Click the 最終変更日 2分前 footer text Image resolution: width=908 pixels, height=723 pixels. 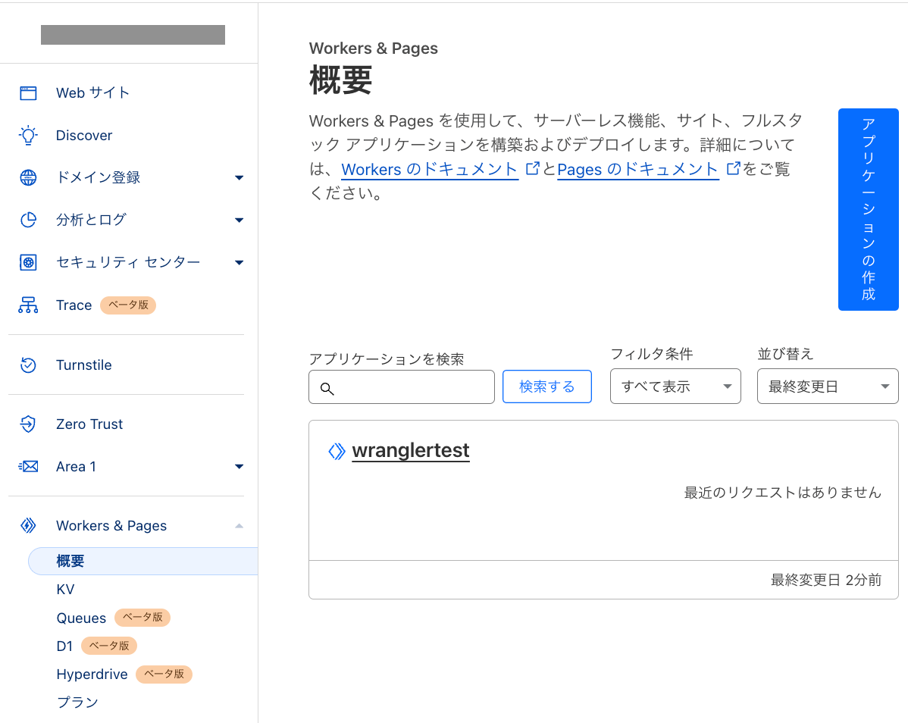click(x=826, y=580)
